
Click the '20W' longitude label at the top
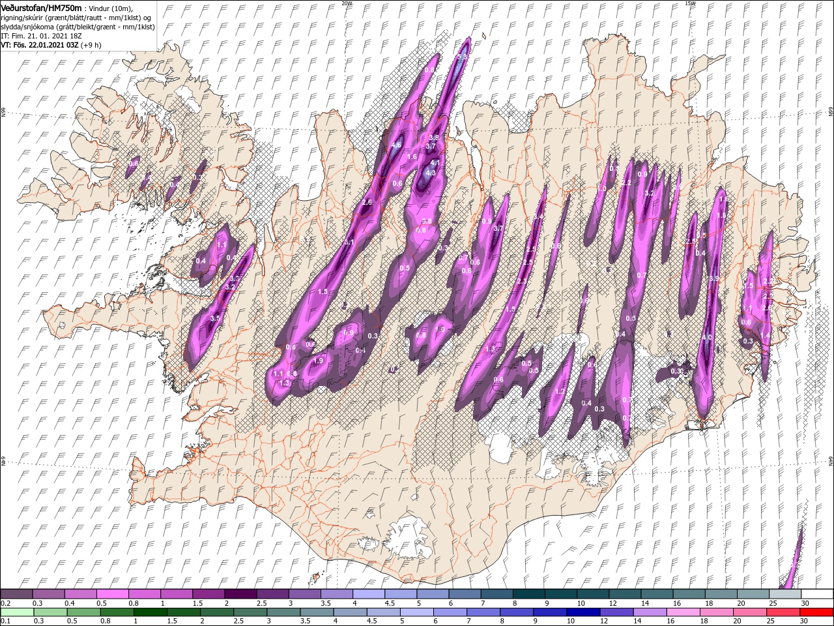347,3
